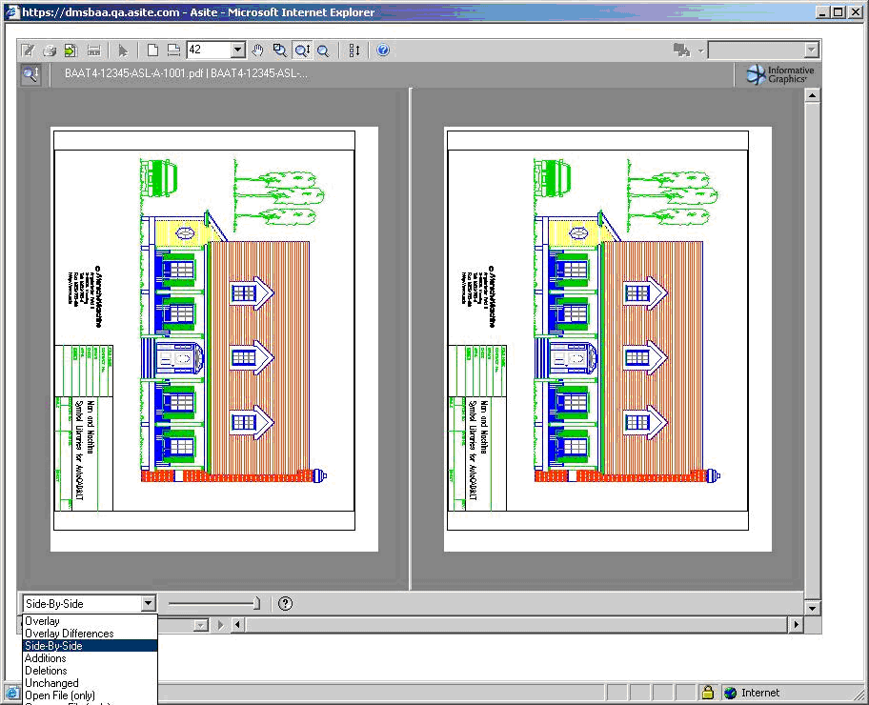Select the hand pan tool
Viewport: 869px width, 705px height.
click(x=257, y=50)
